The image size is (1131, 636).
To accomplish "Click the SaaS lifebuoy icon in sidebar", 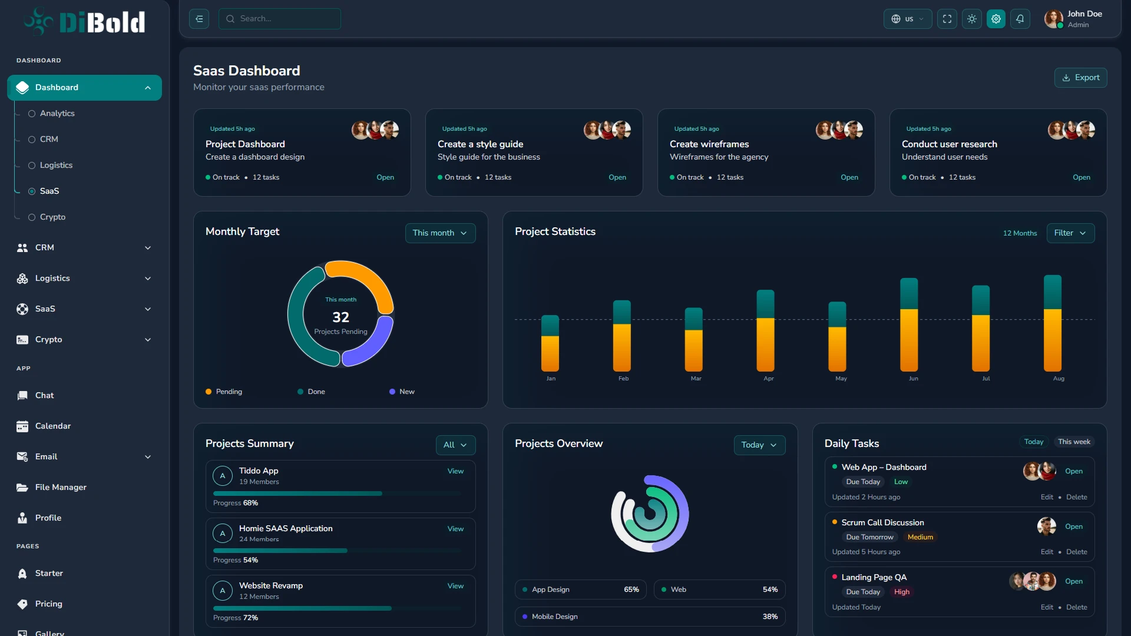I will [x=22, y=309].
